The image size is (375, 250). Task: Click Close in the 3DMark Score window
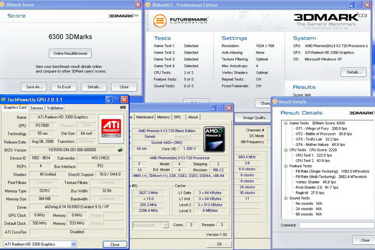point(124,87)
